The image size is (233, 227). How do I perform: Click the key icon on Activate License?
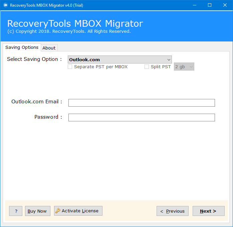coord(58,211)
